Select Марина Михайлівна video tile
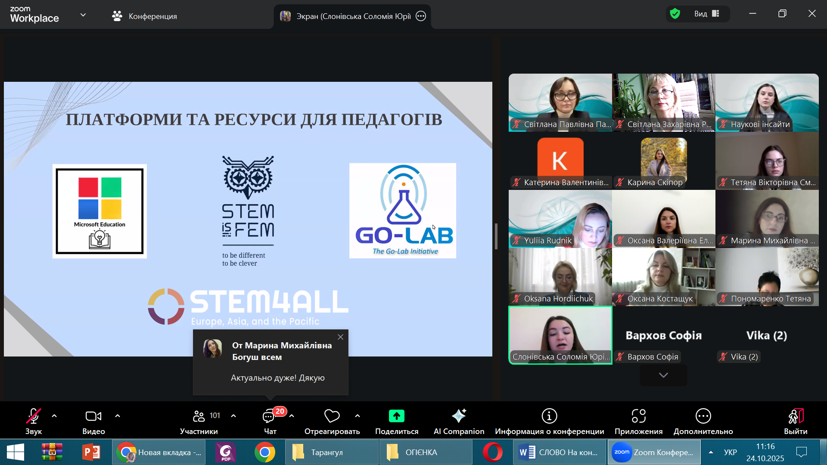This screenshot has height=465, width=827. [767, 219]
